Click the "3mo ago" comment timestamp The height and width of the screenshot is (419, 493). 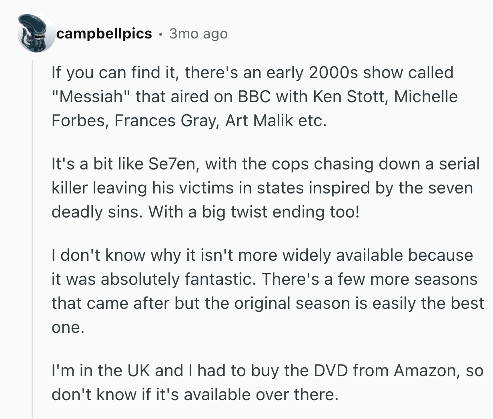[x=198, y=34]
